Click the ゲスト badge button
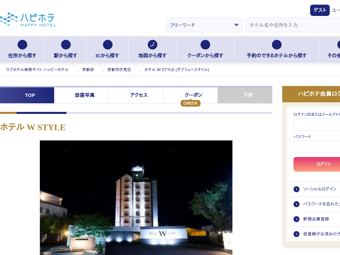This screenshot has width=340, height=255. (x=320, y=10)
